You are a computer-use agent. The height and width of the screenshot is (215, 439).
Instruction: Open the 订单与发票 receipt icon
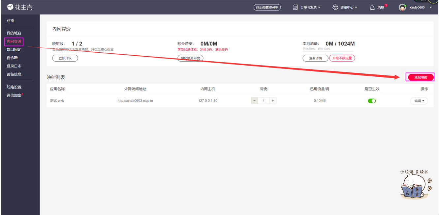coord(296,7)
